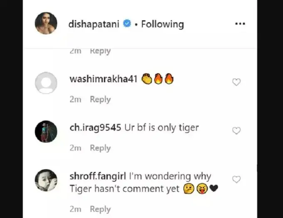Open ch.irag9545's avatar

click(46, 131)
